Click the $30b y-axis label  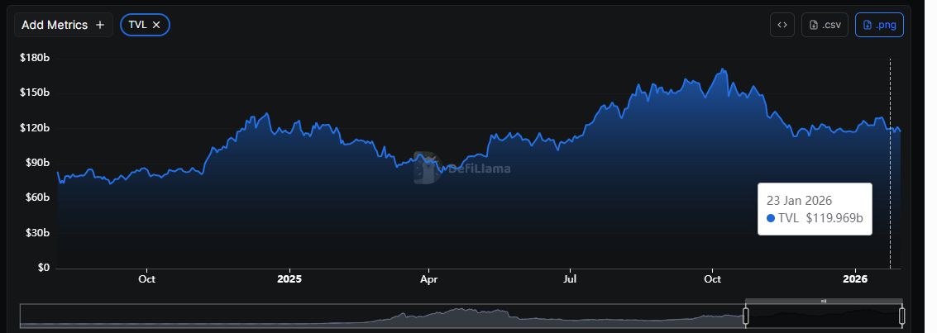[35, 233]
